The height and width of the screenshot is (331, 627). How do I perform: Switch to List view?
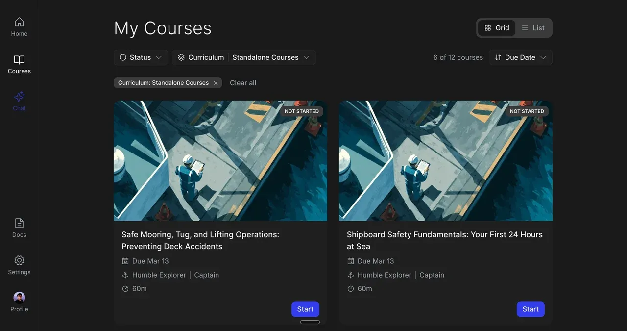[x=533, y=28]
